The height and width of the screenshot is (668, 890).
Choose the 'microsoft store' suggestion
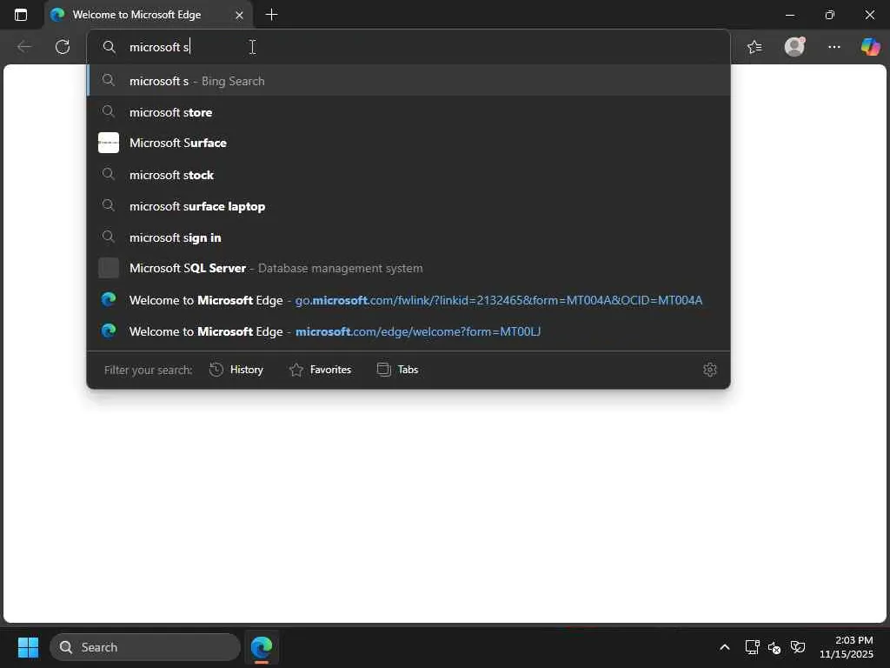pyautogui.click(x=408, y=112)
